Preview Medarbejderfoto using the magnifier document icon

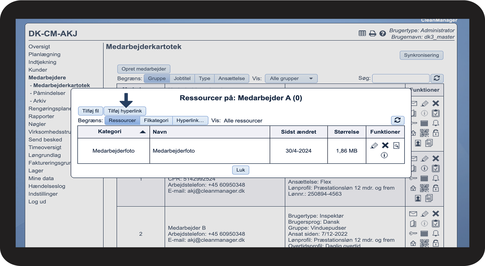pyautogui.click(x=396, y=145)
